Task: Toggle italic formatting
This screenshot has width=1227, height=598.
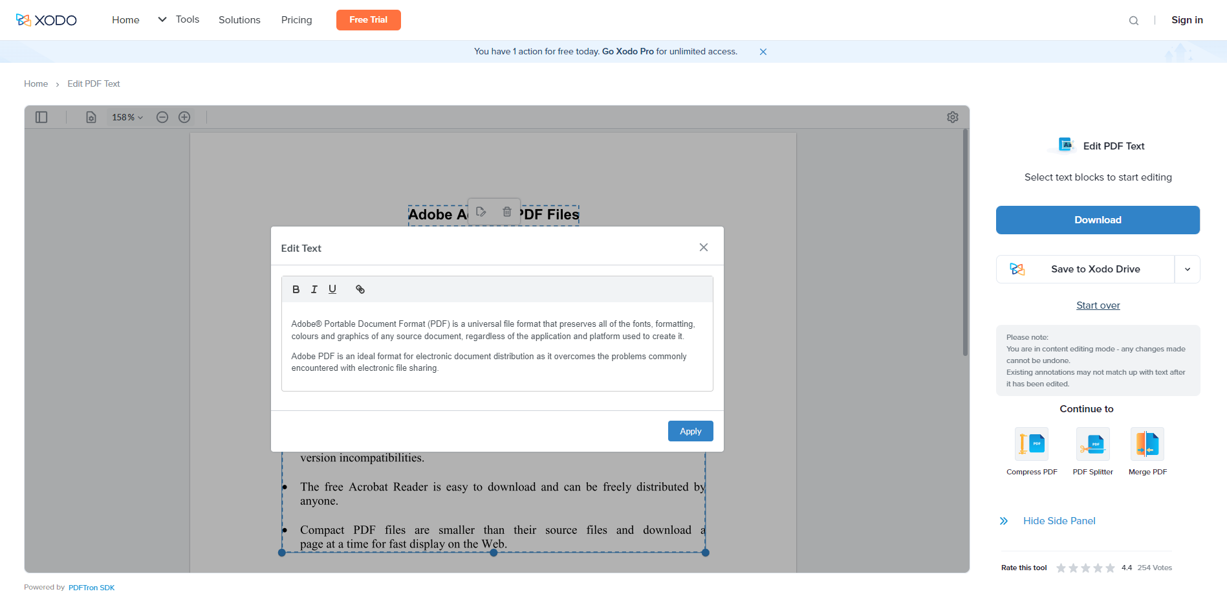Action: [314, 289]
